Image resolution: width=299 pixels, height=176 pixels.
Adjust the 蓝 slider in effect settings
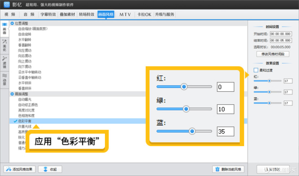point(267,103)
